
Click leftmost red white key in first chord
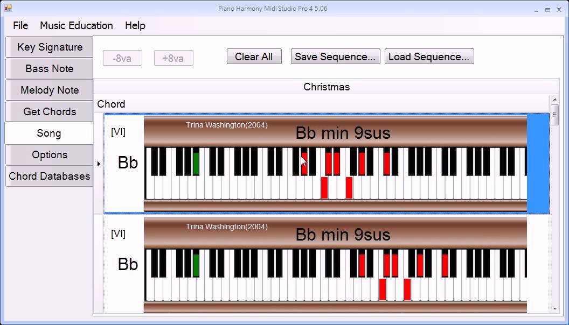point(324,188)
